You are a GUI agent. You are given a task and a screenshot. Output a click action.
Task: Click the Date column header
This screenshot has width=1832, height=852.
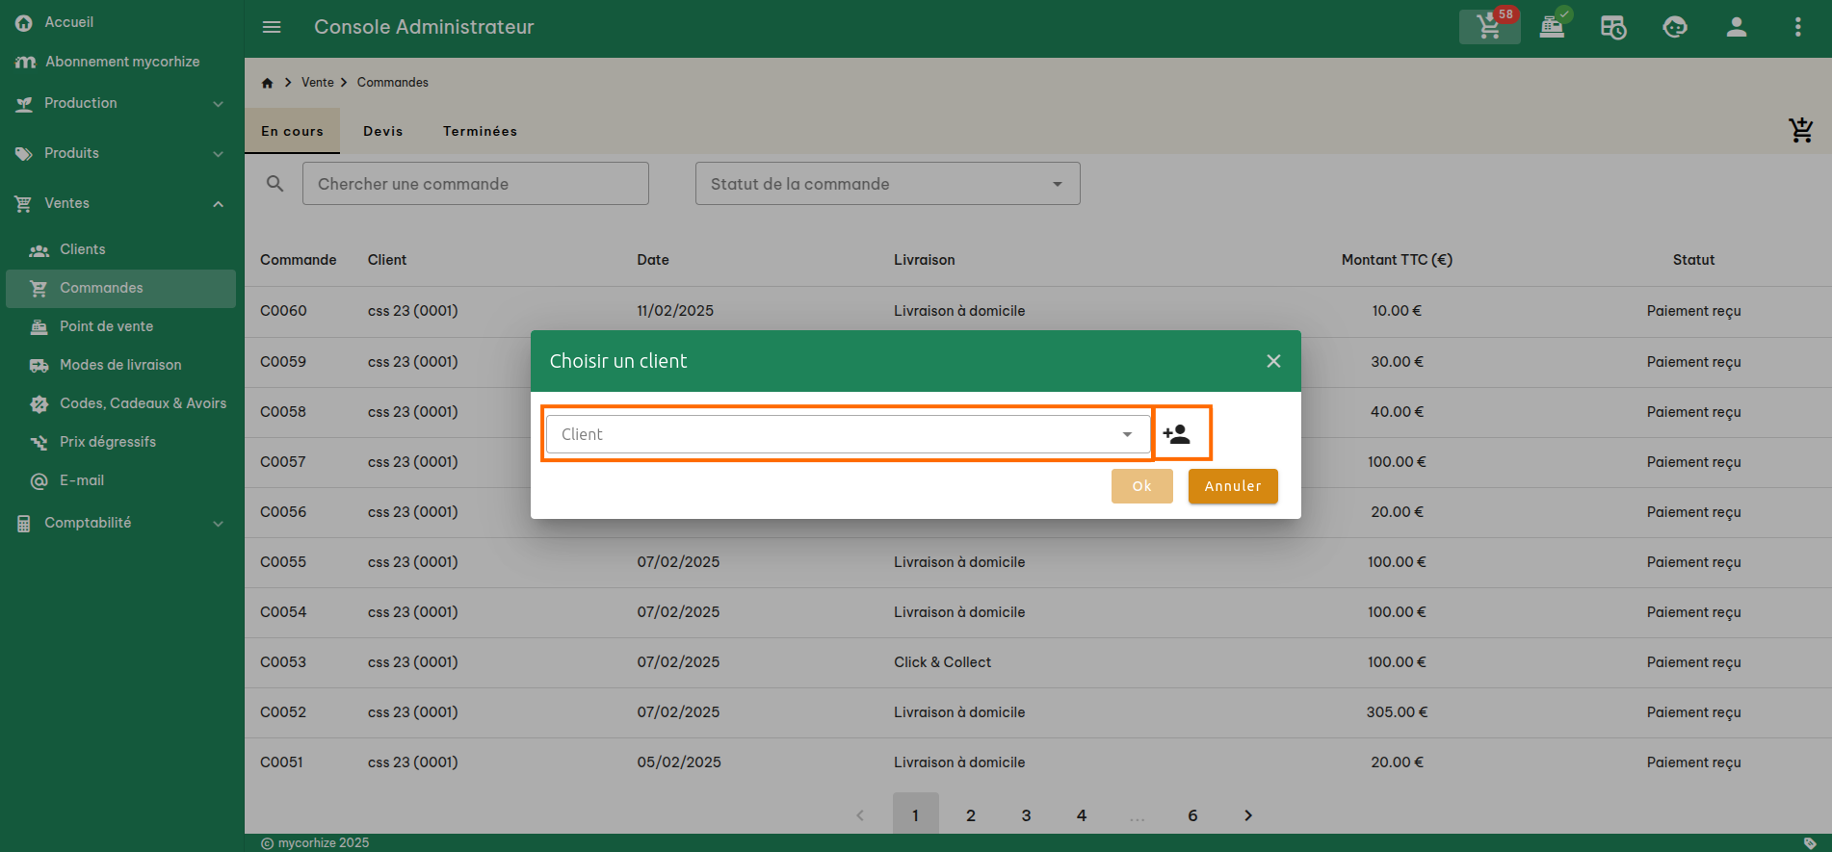tap(653, 260)
